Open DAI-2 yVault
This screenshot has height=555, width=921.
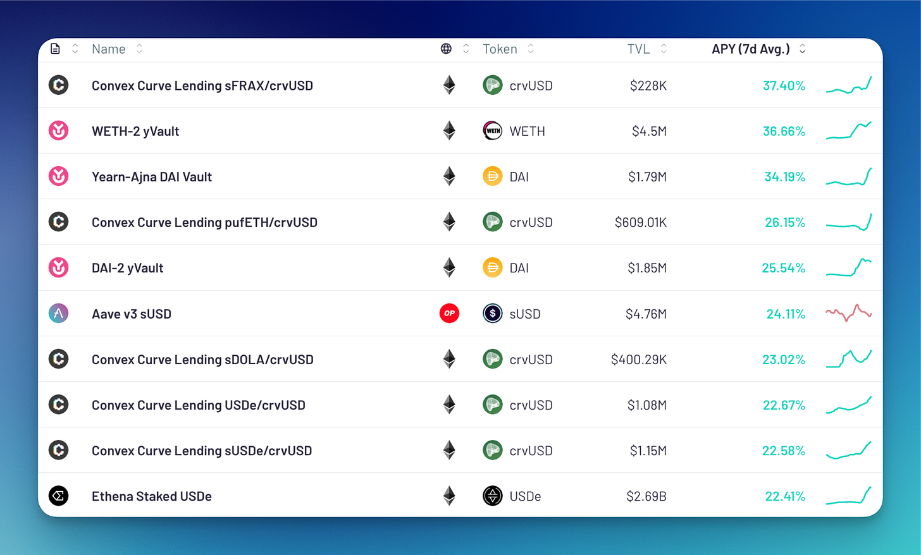(x=127, y=268)
